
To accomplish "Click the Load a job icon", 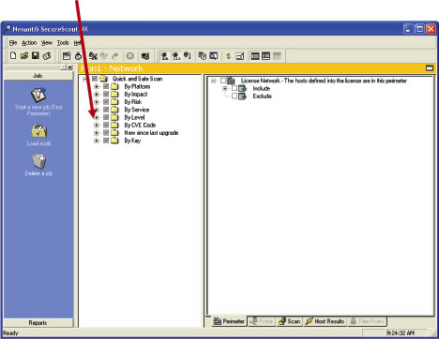I will [38, 131].
